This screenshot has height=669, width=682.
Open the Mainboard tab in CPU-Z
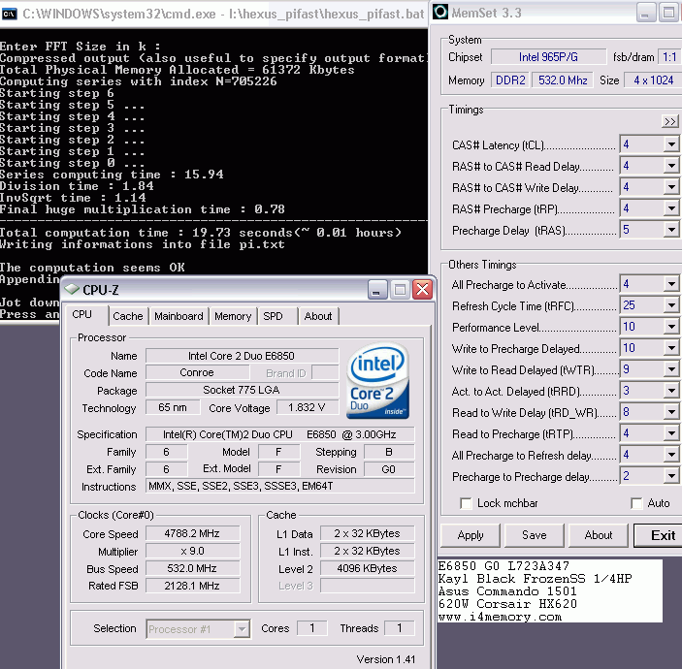179,316
